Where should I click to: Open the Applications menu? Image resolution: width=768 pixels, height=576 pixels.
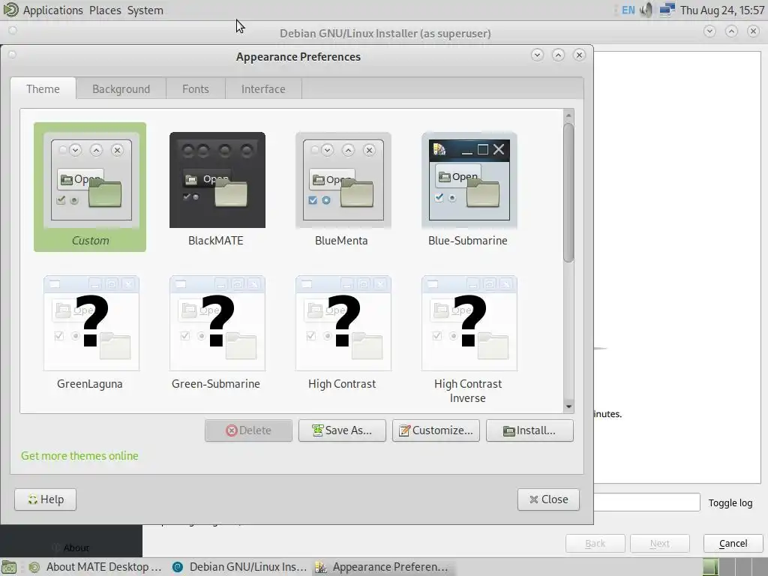coord(53,10)
